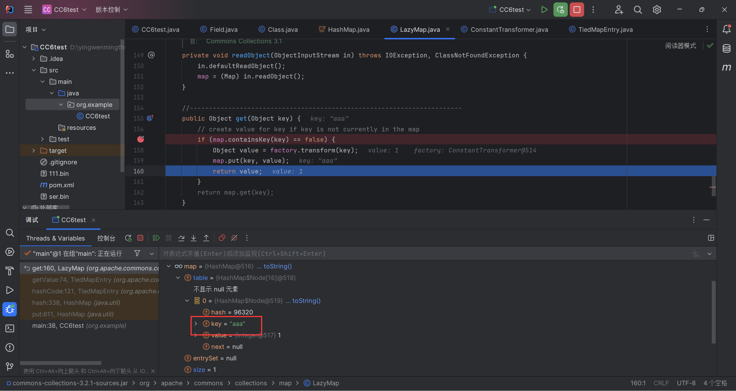This screenshot has width=736, height=391.
Task: Open Search Everywhere magnifier icon
Action: point(638,10)
